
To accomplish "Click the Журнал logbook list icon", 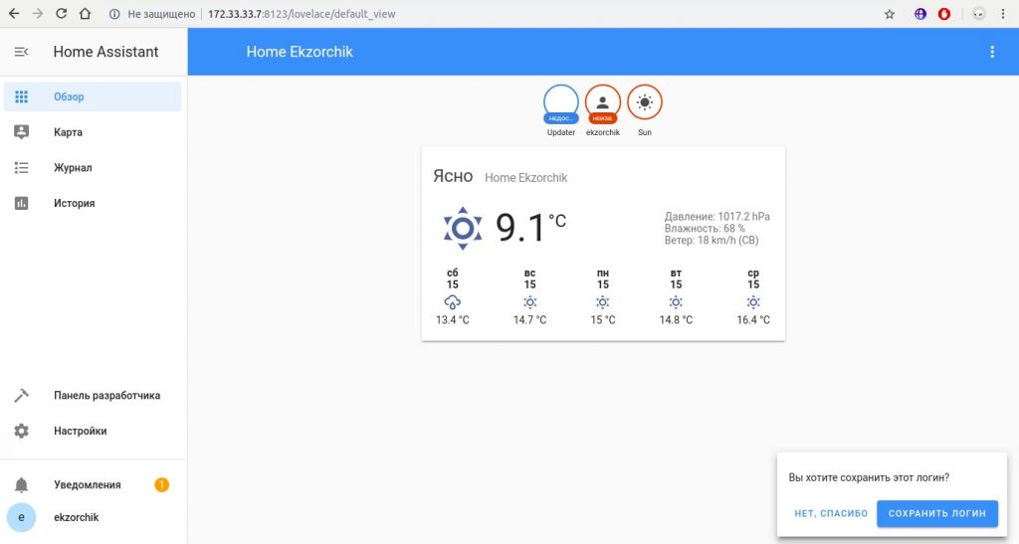I will tap(21, 168).
